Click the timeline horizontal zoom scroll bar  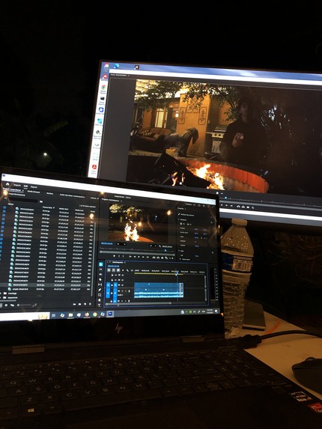tap(138, 303)
